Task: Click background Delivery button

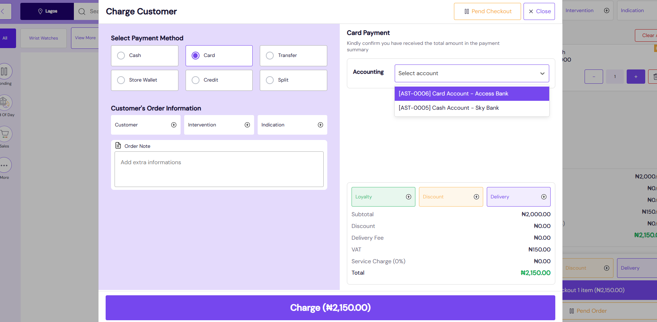Action: tap(637, 268)
